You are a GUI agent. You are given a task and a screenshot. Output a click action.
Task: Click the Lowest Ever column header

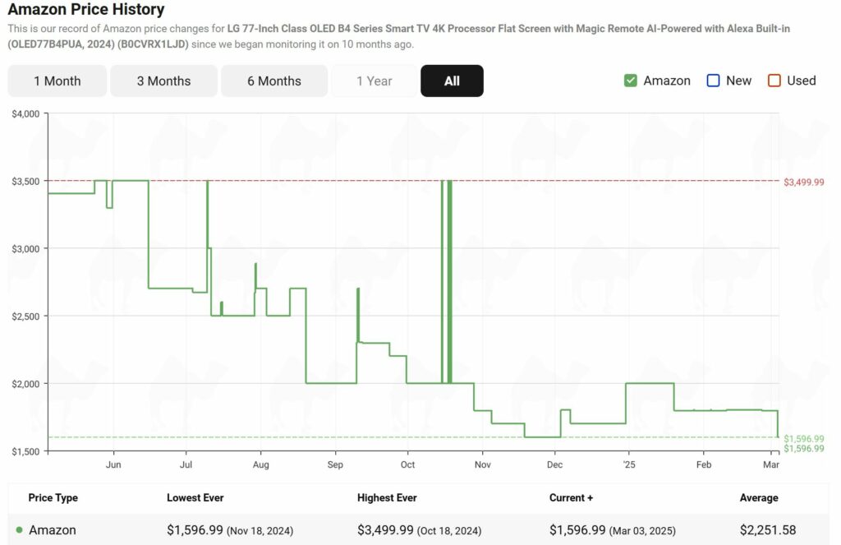[x=195, y=497]
